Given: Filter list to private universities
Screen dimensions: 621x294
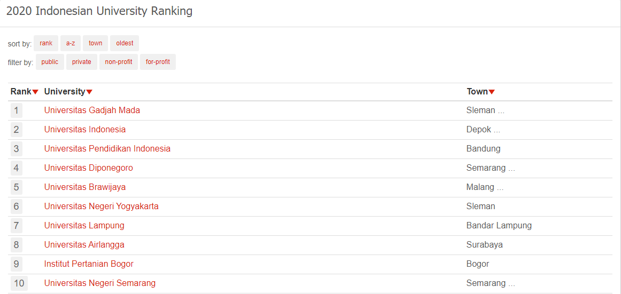Looking at the screenshot, I should (x=82, y=62).
